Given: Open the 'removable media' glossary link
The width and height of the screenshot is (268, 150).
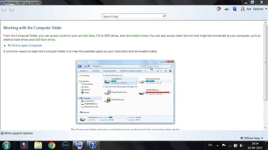Looking at the screenshot, I should point(137,36).
